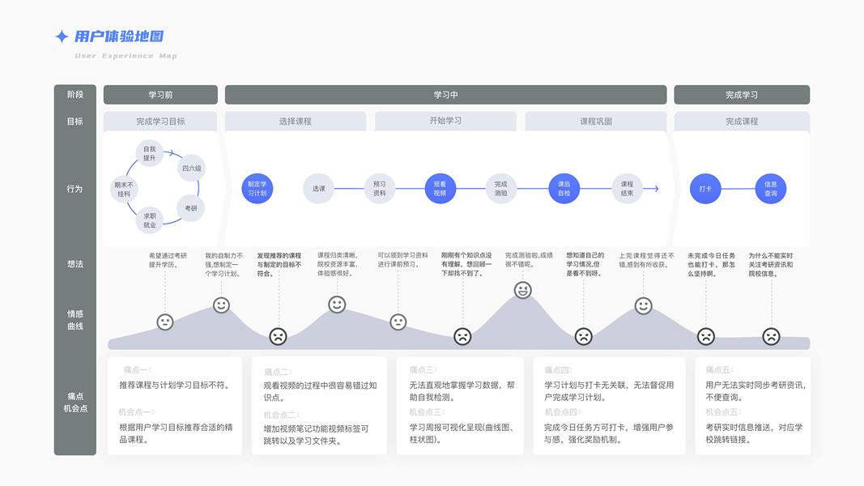Click the blue 信息查询 node
This screenshot has width=864, height=486.
point(771,189)
